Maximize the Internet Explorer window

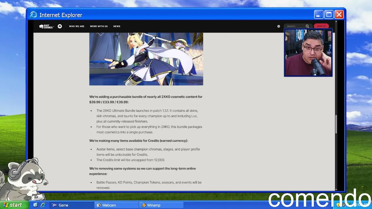click(329, 15)
